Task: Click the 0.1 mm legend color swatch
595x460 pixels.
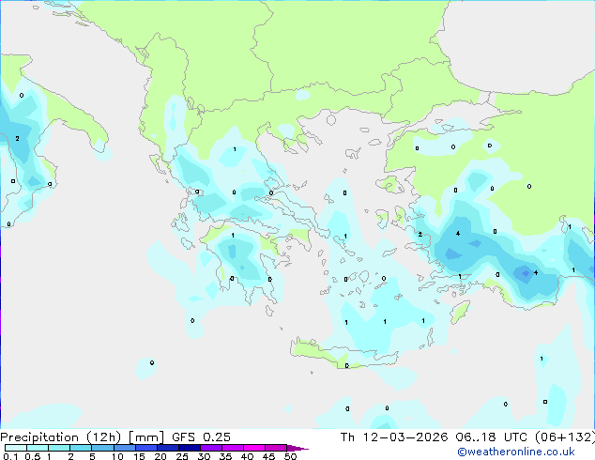Action: pos(16,448)
